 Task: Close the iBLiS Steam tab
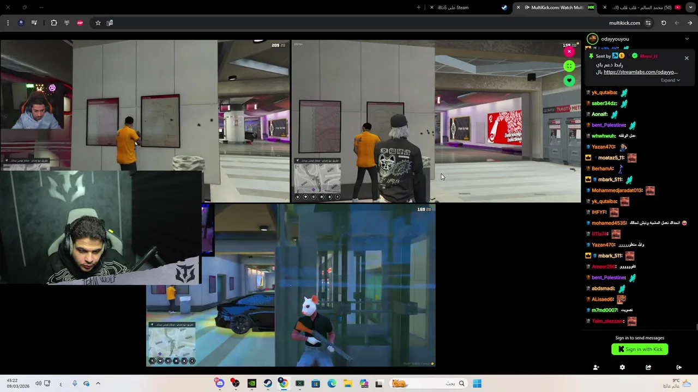(432, 8)
